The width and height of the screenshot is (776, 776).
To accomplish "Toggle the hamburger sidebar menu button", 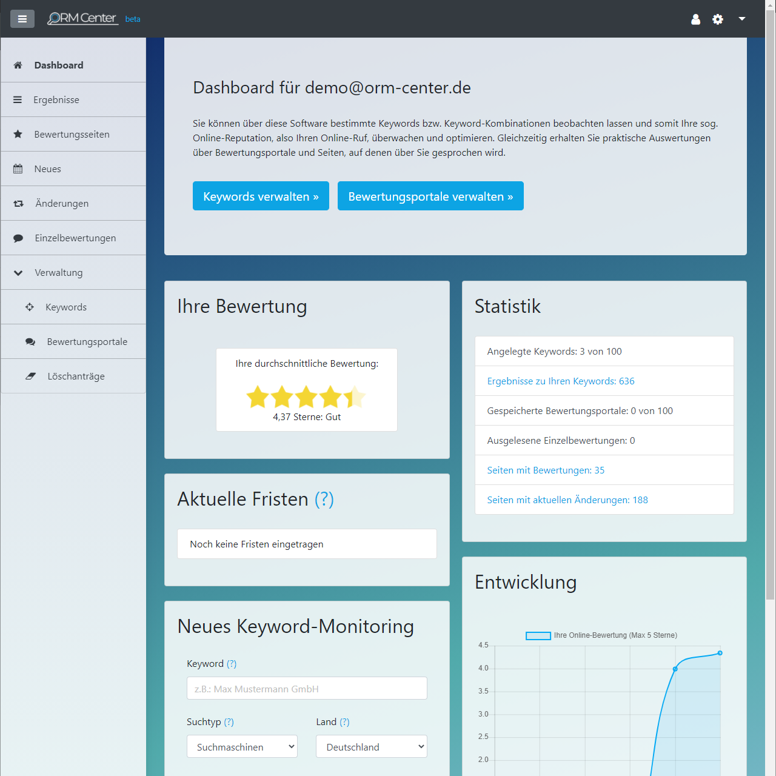I will (22, 19).
